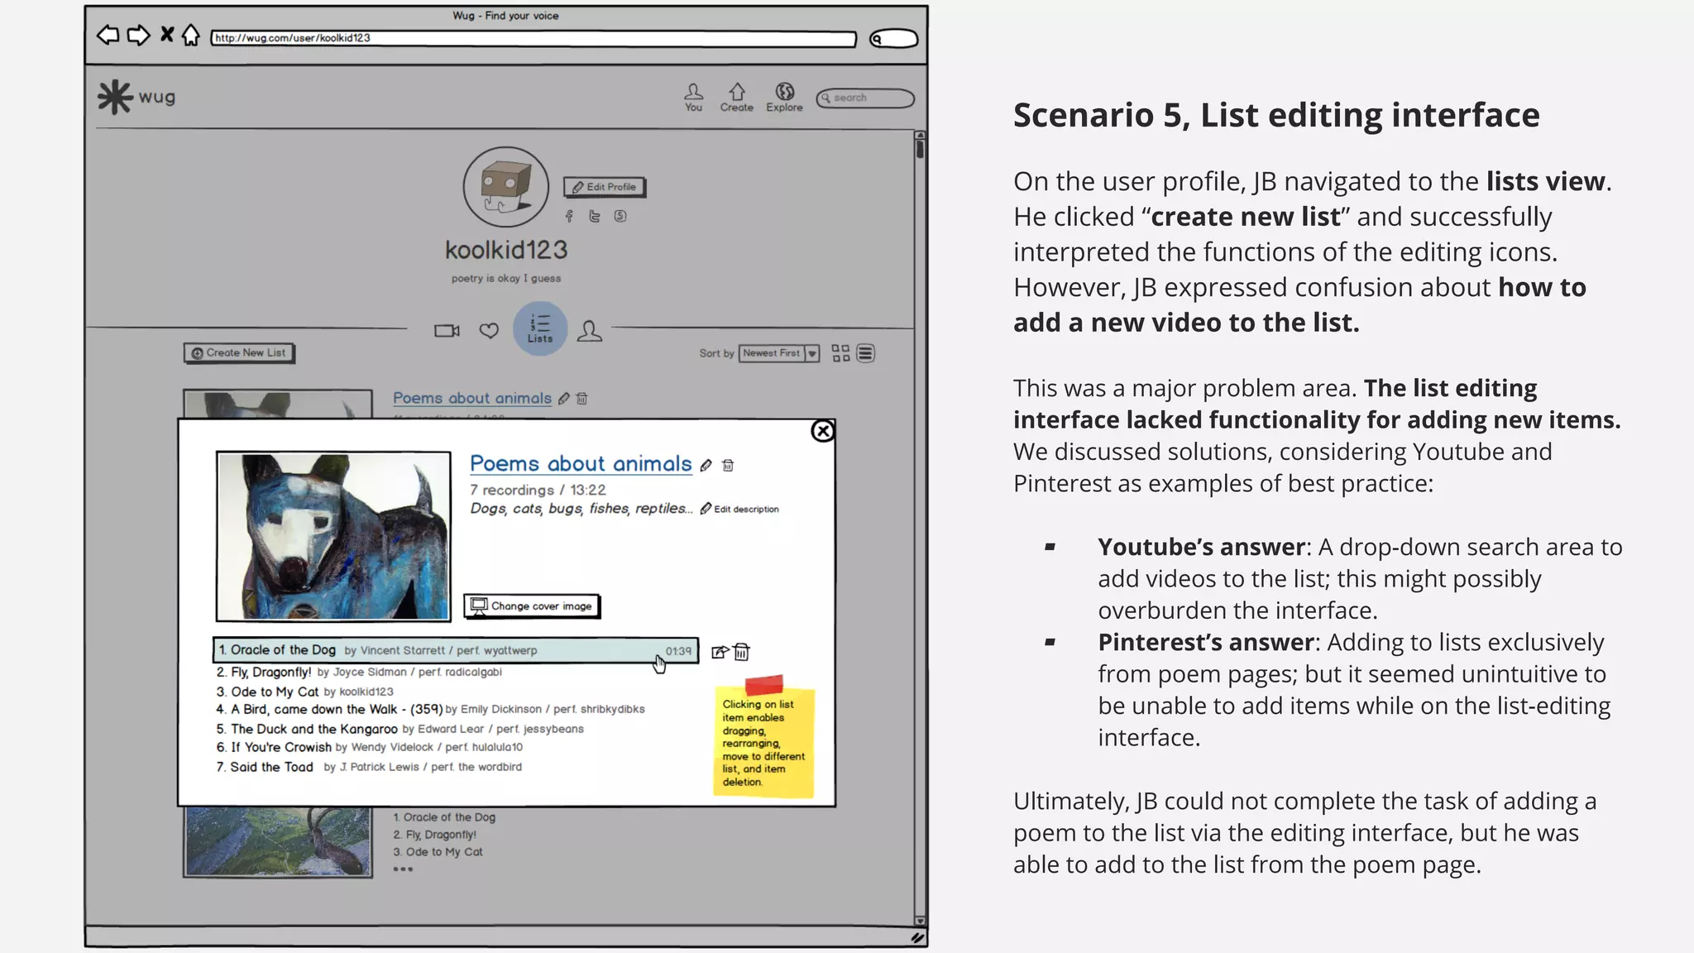Screen dimensions: 1694x953
Task: Open the Explore globe icon
Action: pos(784,92)
